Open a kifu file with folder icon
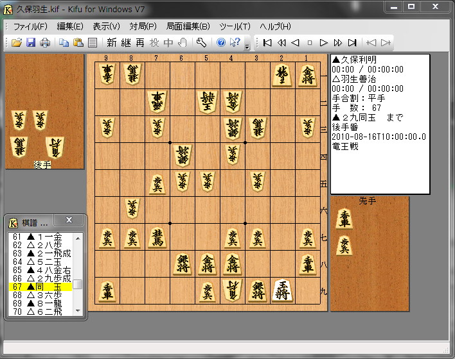455x359 pixels. 17,43
